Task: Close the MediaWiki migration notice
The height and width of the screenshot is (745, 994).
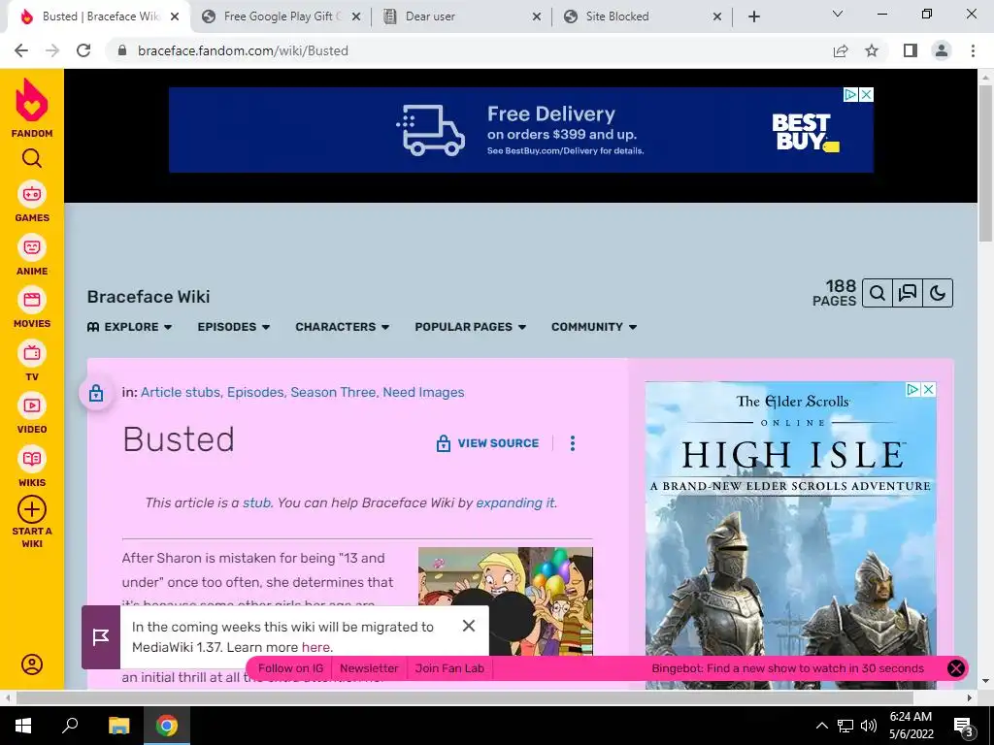Action: click(469, 626)
